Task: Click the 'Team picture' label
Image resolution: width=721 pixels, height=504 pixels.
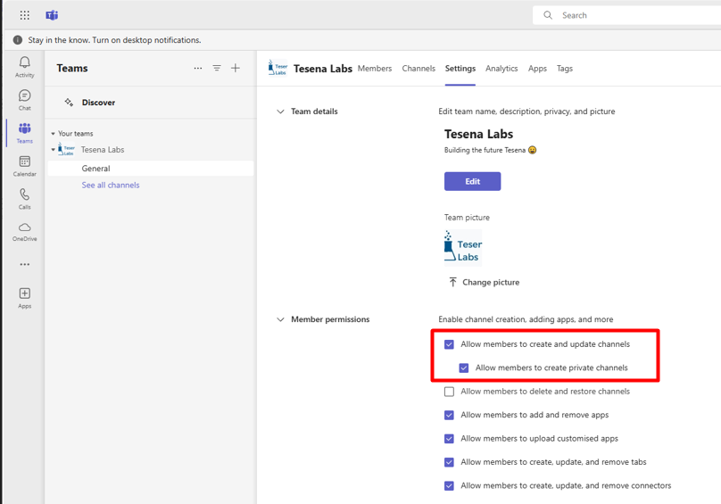Action: 467,218
